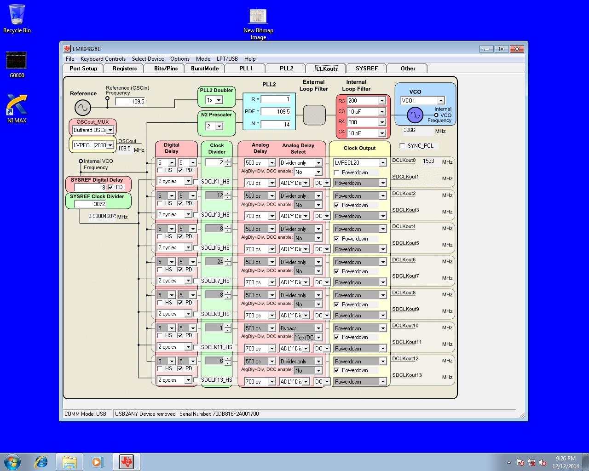
Task: Toggle the SYSREF Digital Delay PD checkbox
Action: click(110, 187)
